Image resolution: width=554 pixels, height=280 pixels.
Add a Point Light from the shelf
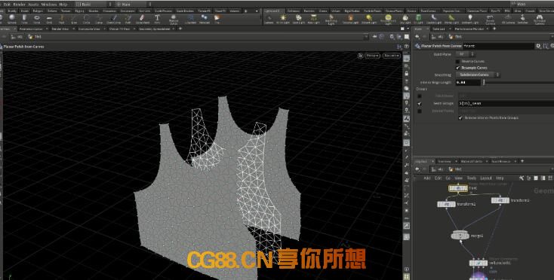coord(282,19)
